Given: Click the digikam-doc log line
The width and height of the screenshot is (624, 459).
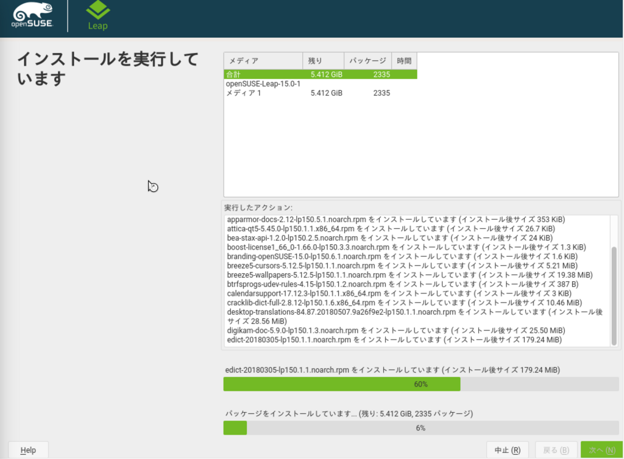Looking at the screenshot, I should coord(396,330).
